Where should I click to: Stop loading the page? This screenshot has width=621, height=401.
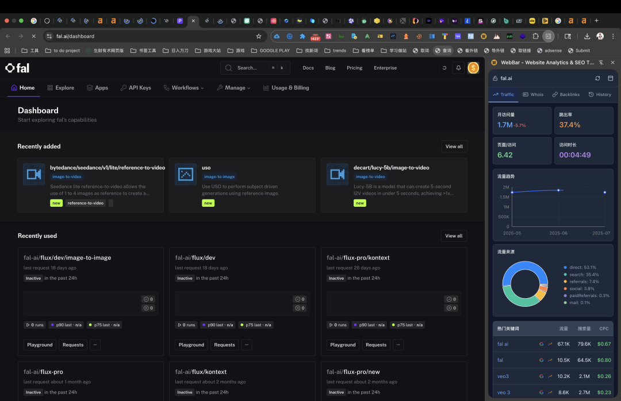pyautogui.click(x=34, y=36)
